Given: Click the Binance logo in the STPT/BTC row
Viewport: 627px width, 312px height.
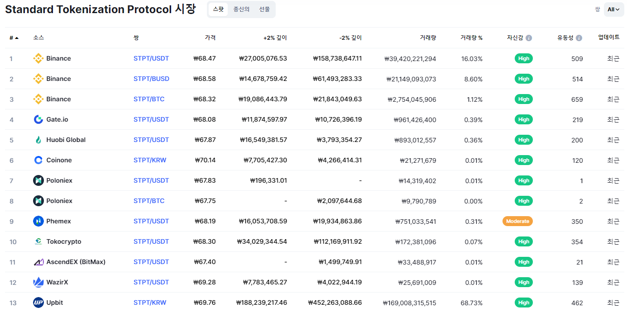Looking at the screenshot, I should tap(38, 99).
